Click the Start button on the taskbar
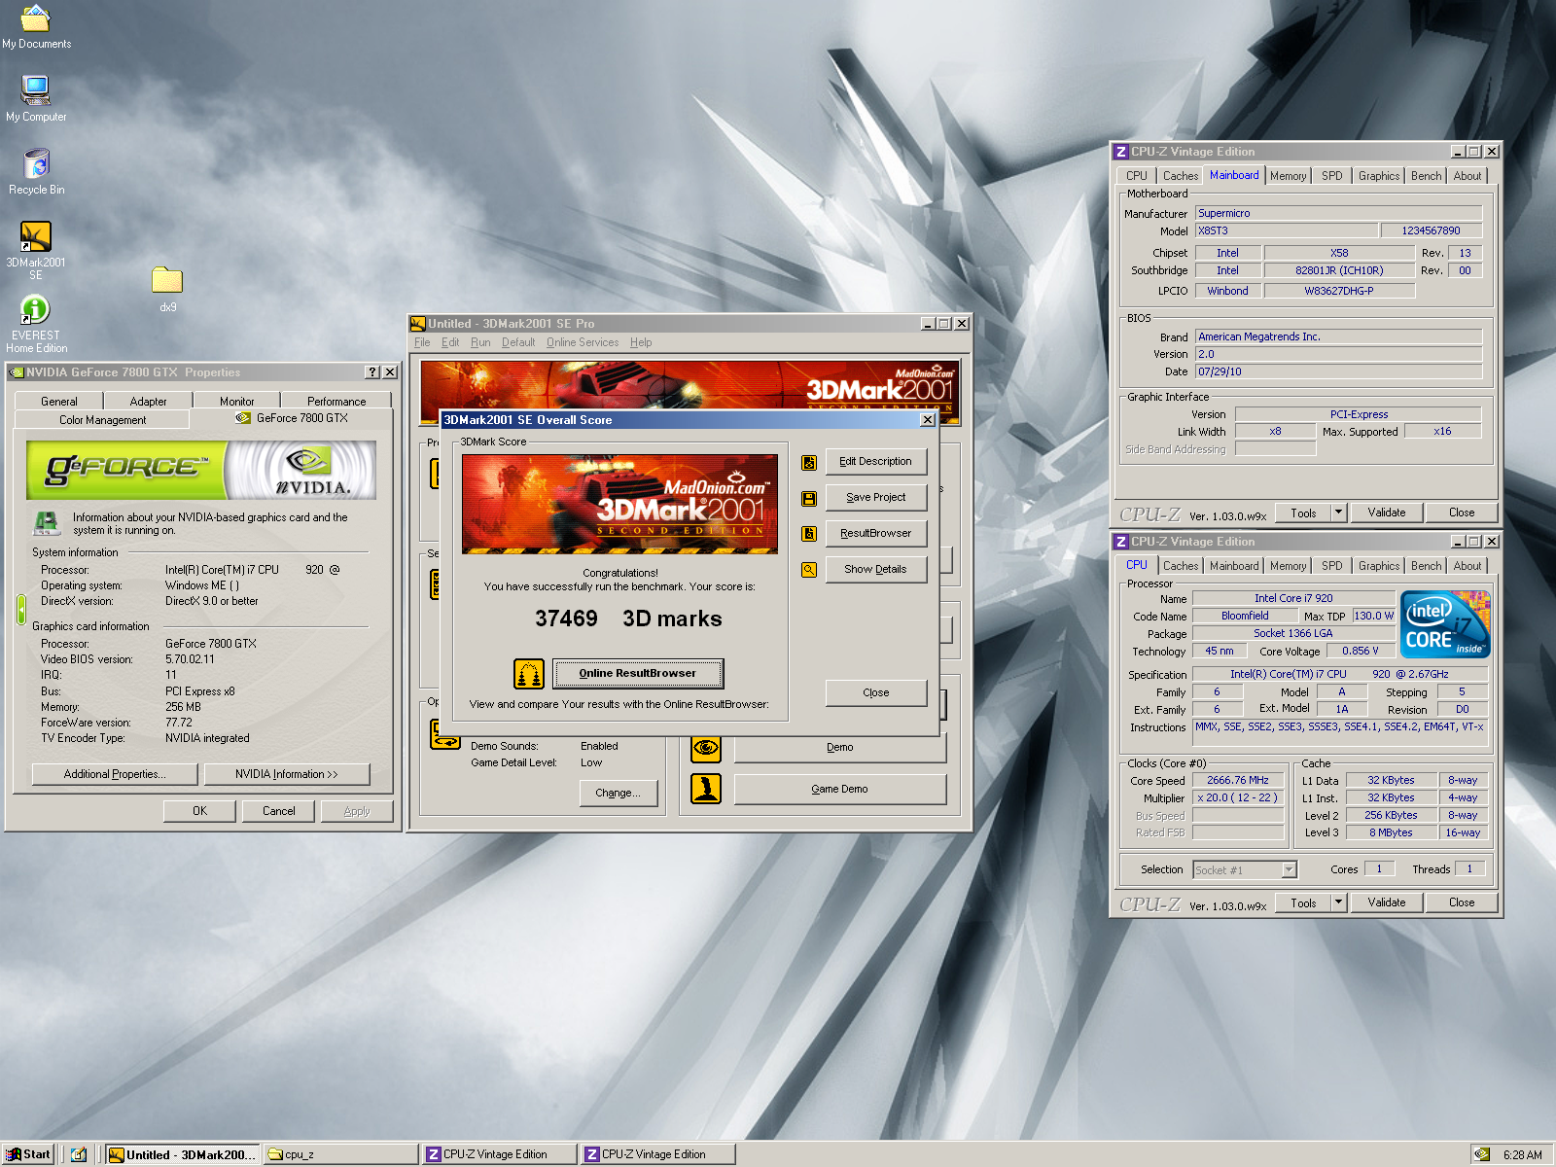Viewport: 1556px width, 1167px height. [x=28, y=1154]
